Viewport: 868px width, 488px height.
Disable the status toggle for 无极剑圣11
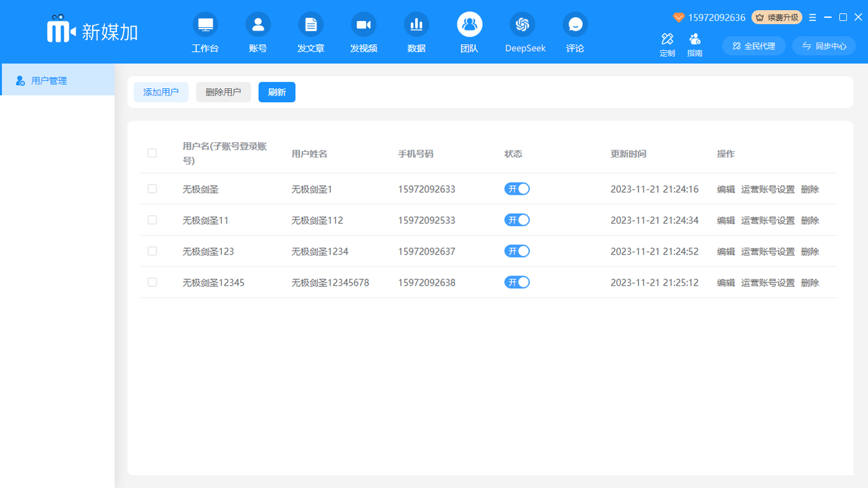pyautogui.click(x=517, y=220)
